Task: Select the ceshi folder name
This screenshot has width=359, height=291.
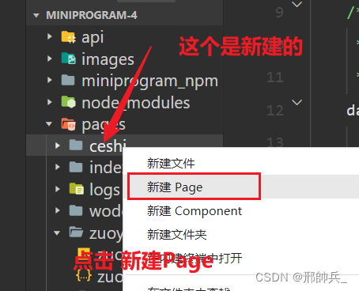Action: coord(108,145)
